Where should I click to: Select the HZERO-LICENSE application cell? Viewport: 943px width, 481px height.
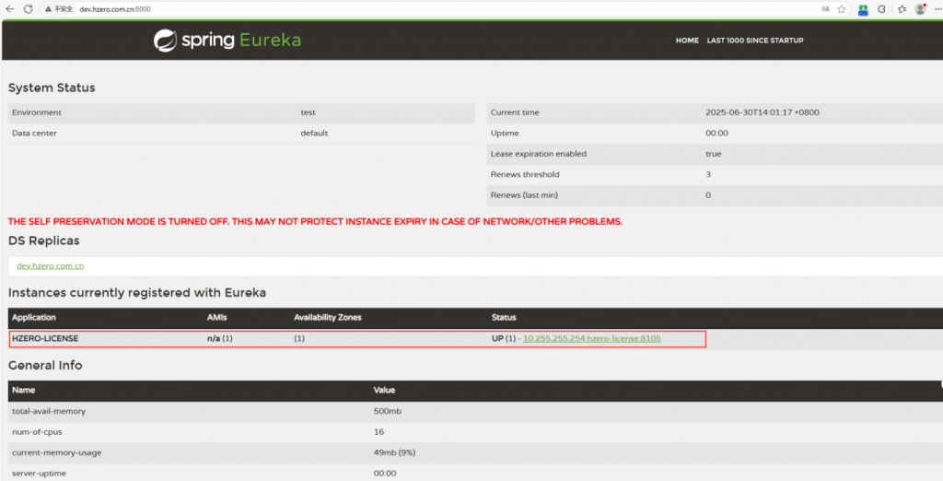[x=45, y=338]
